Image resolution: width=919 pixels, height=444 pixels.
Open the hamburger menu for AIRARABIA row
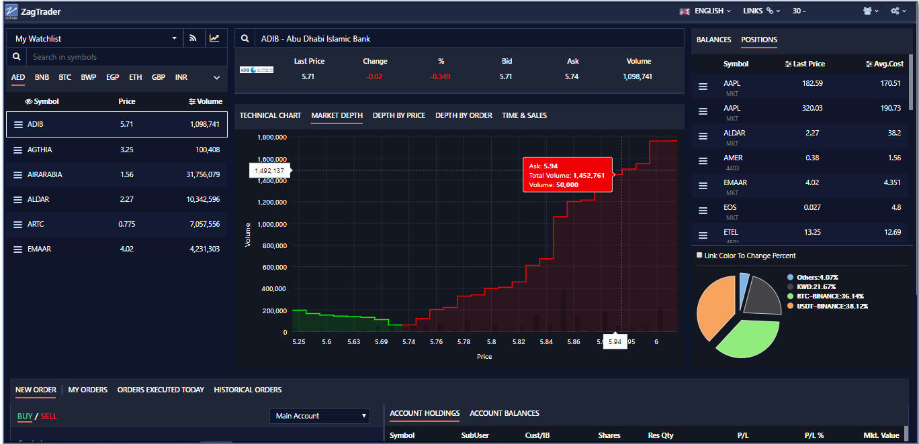tap(18, 174)
